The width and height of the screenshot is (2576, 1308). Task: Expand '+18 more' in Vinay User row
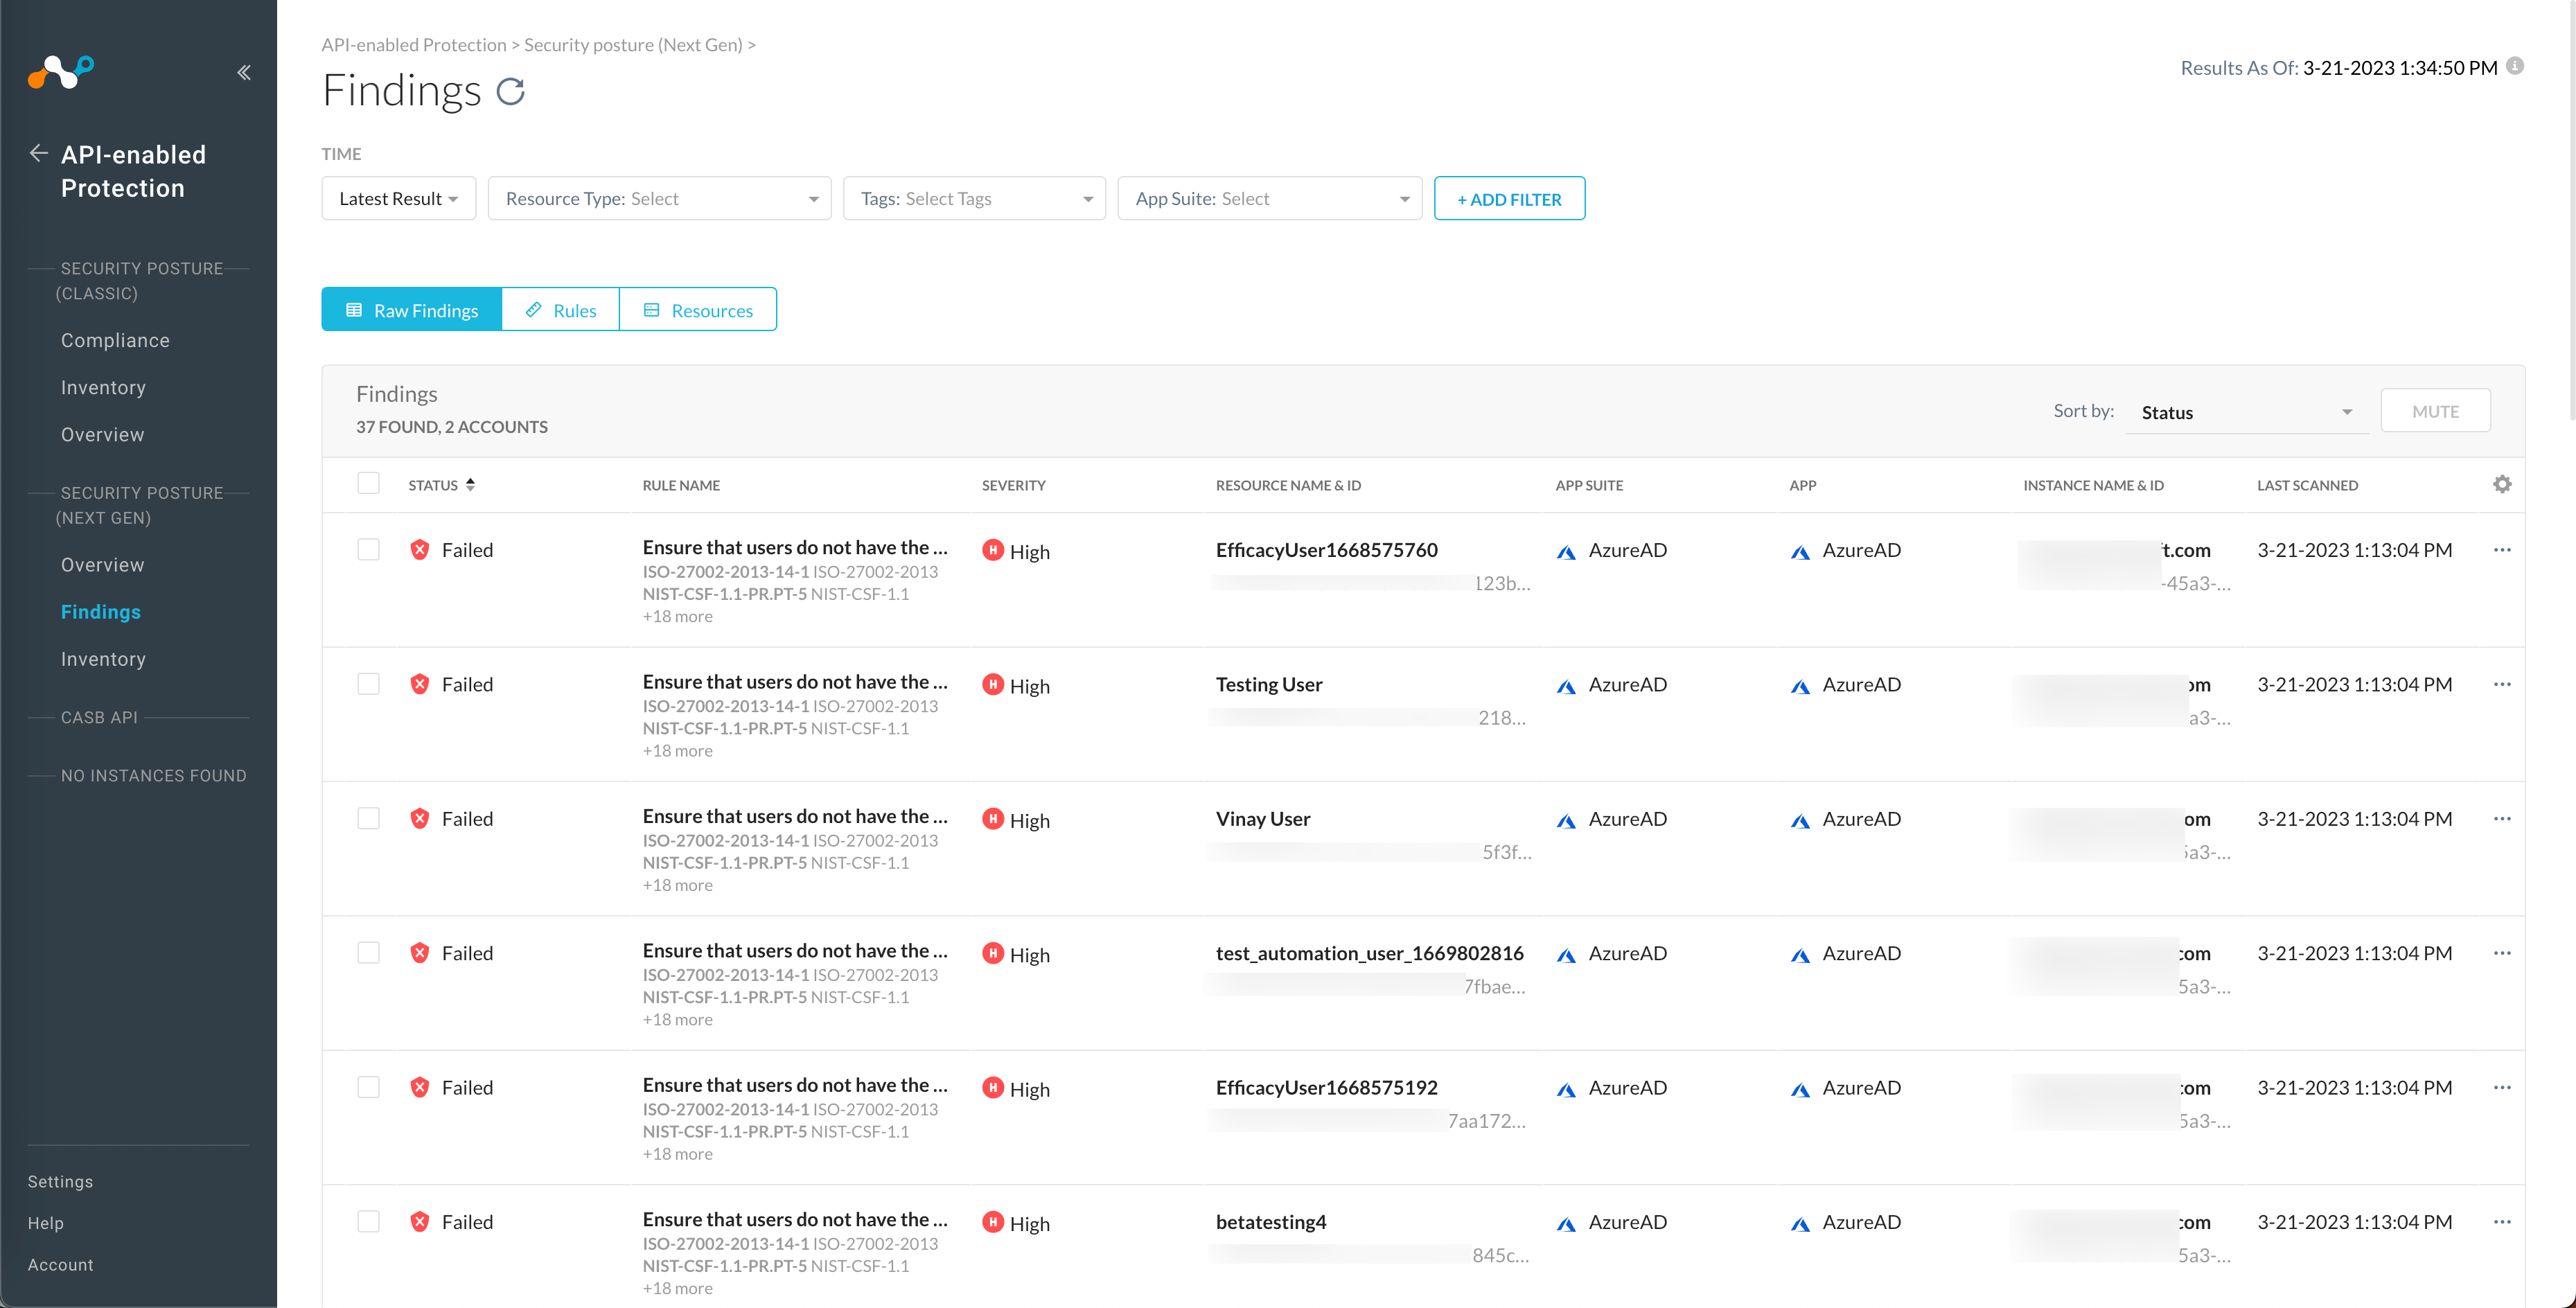(677, 885)
